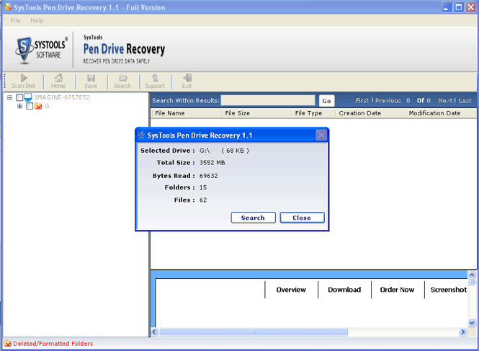Minimize the main application window
479x351 pixels.
pos(447,7)
